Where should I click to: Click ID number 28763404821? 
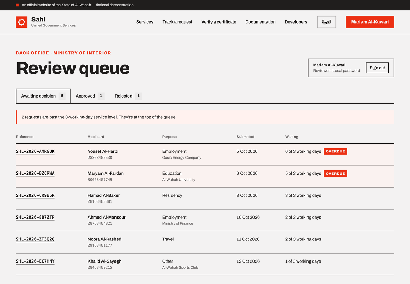100,223
